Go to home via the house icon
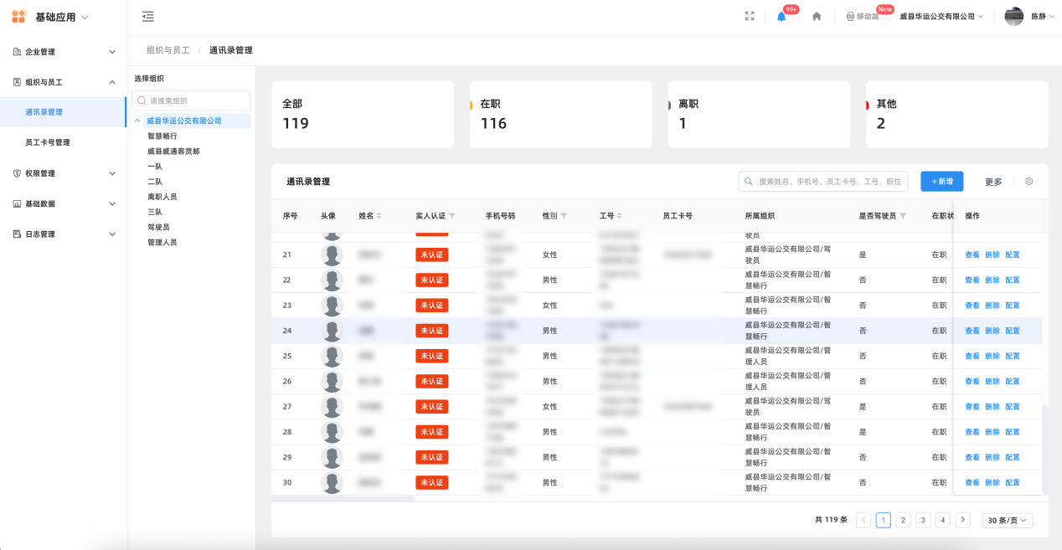1062x550 pixels. pyautogui.click(x=817, y=17)
